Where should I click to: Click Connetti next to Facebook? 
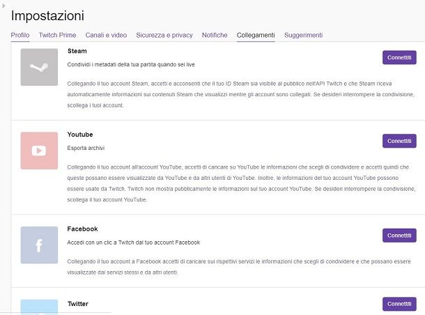pyautogui.click(x=399, y=235)
